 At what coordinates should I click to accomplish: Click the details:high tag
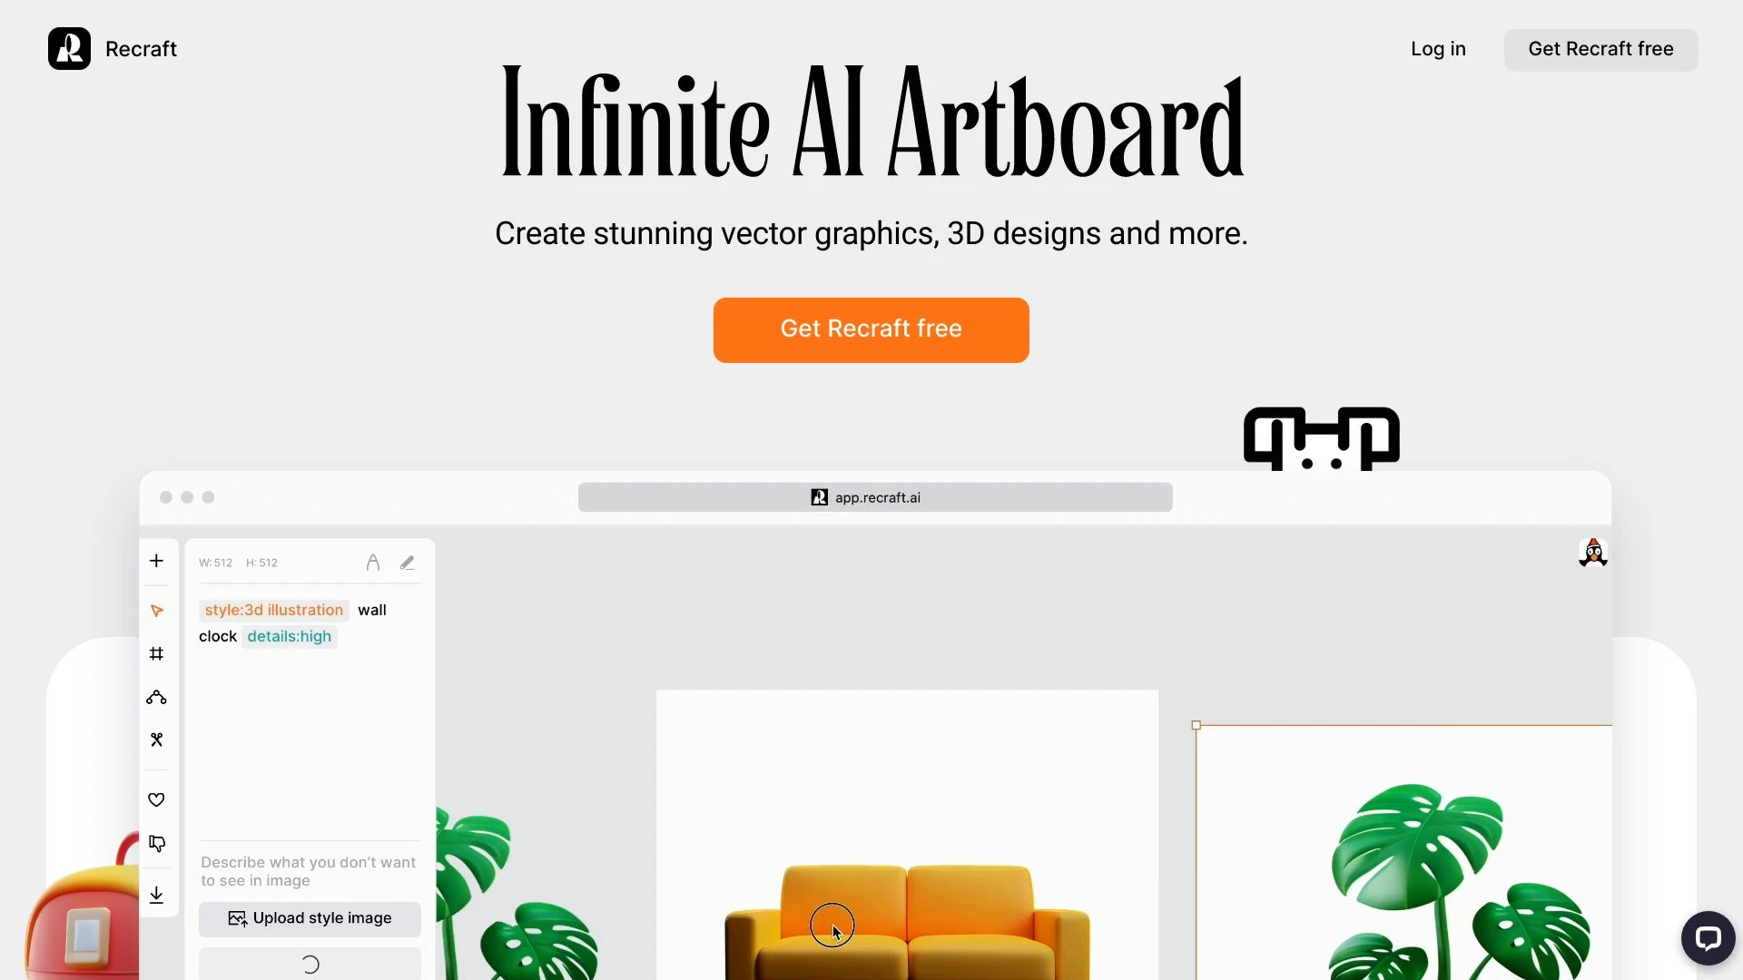[x=289, y=635]
